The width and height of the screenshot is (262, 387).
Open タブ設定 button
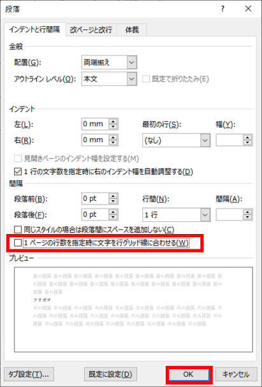[29, 374]
